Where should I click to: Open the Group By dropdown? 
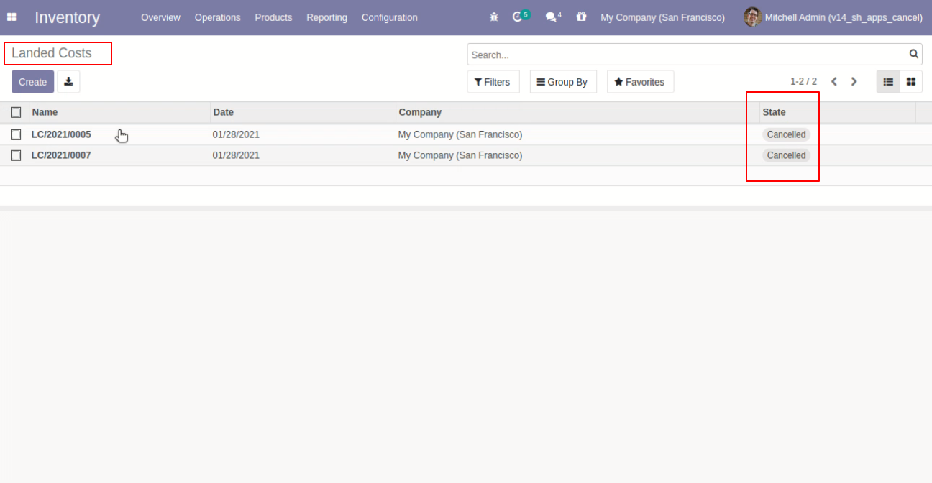pyautogui.click(x=563, y=81)
